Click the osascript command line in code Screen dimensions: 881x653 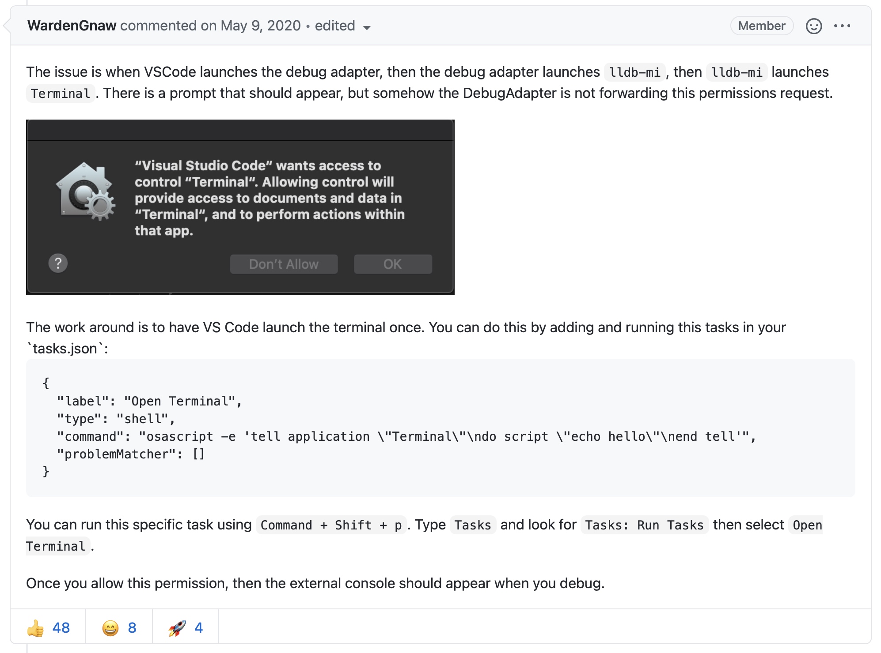[x=406, y=436]
